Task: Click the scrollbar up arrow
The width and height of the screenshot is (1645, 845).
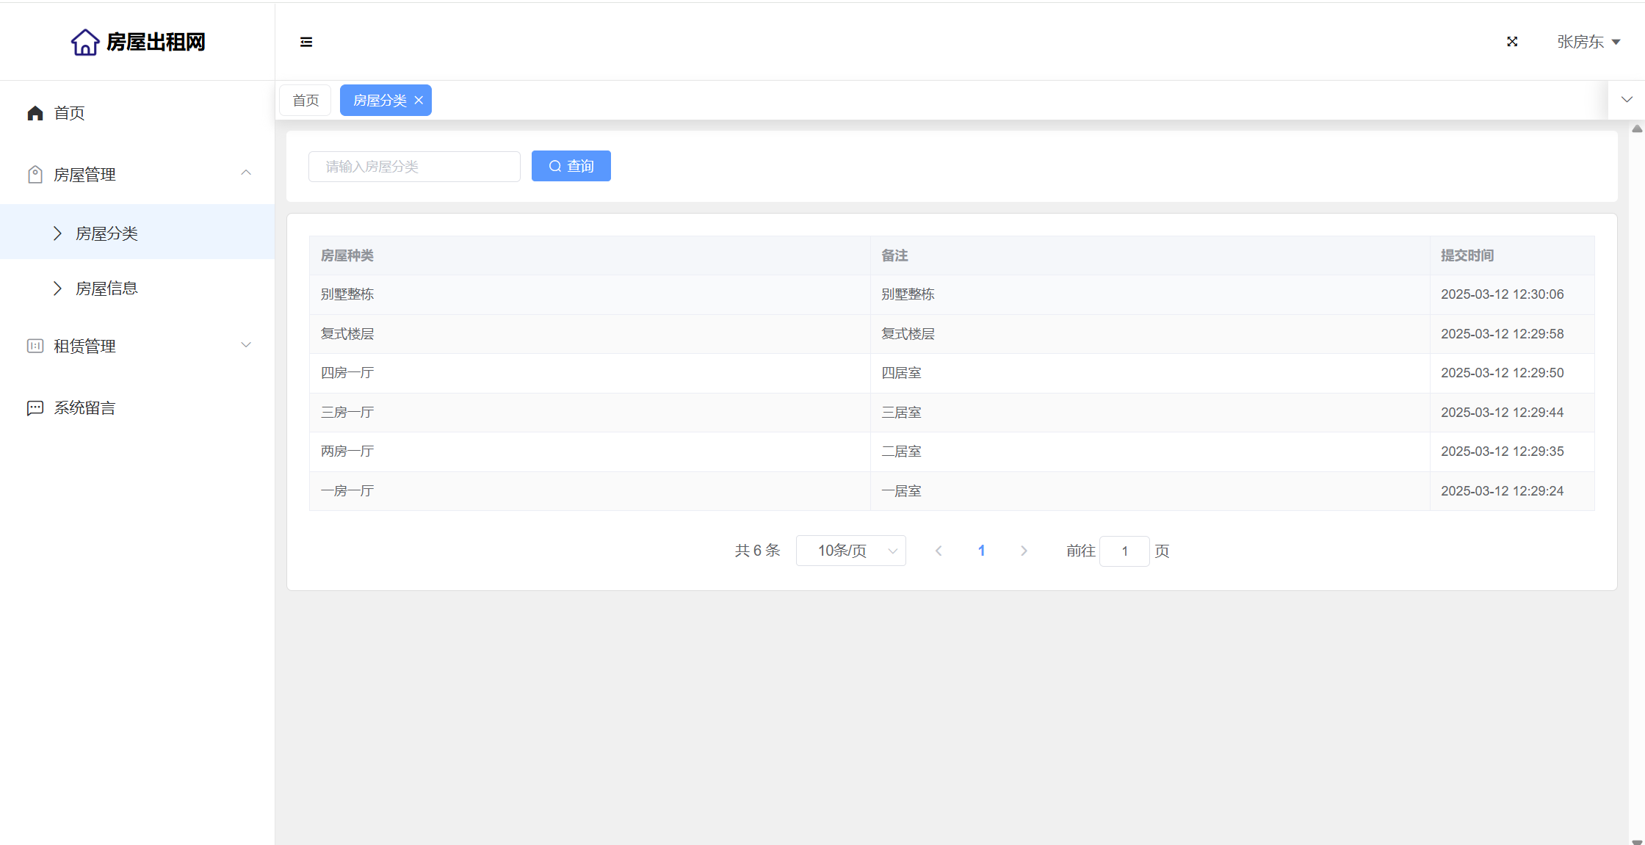Action: click(1637, 129)
